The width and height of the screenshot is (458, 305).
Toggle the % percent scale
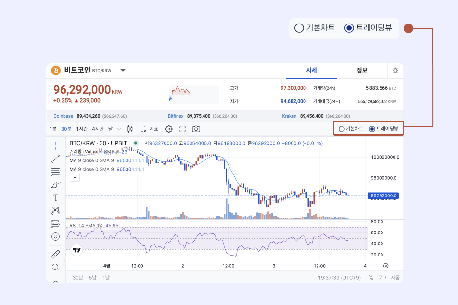[x=371, y=278]
